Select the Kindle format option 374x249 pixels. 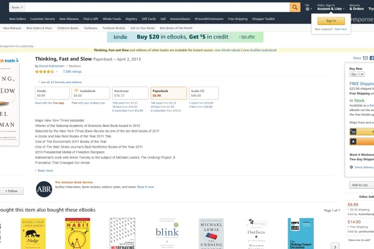[x=52, y=93]
